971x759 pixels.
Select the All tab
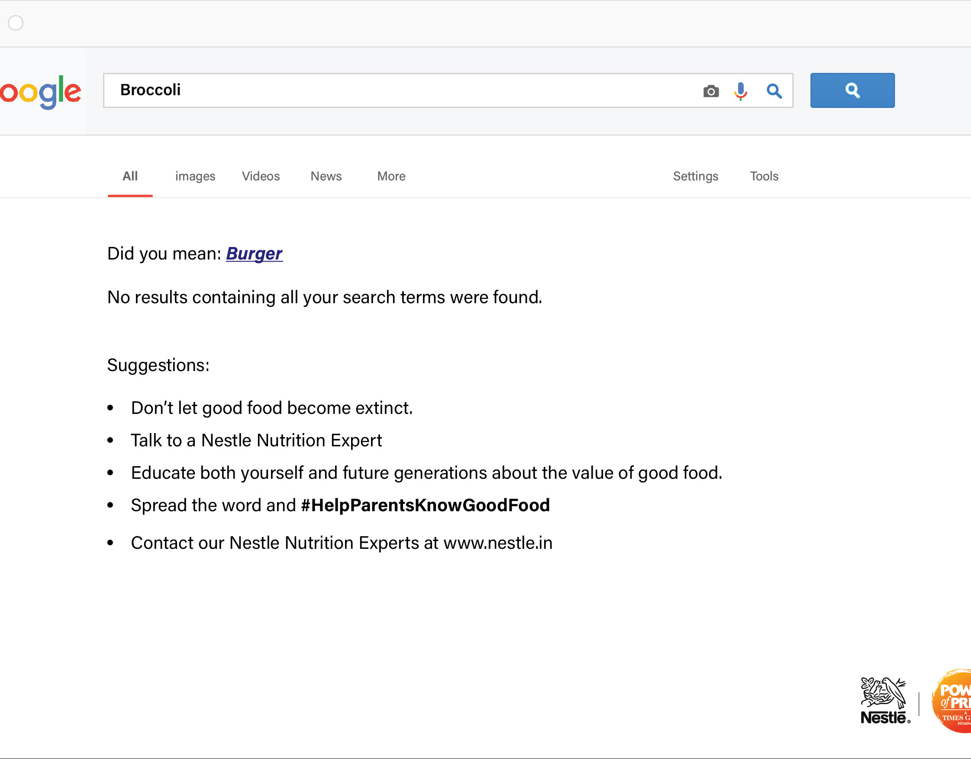[130, 176]
